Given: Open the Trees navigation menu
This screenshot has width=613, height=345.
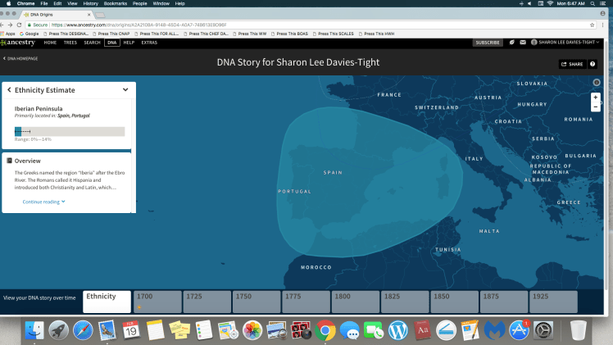Looking at the screenshot, I should click(x=70, y=42).
